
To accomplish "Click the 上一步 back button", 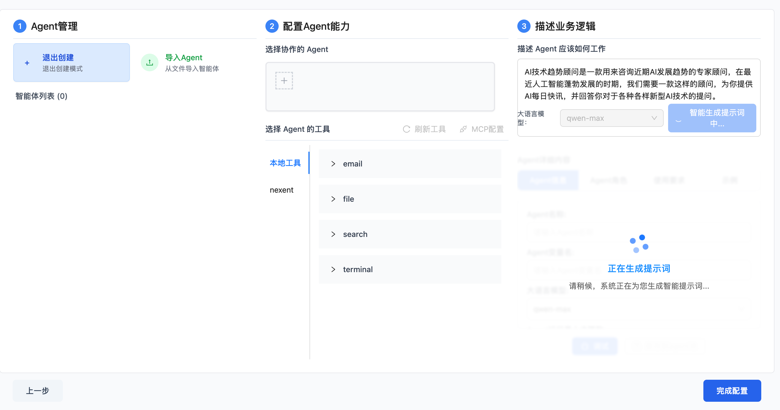I will (37, 391).
